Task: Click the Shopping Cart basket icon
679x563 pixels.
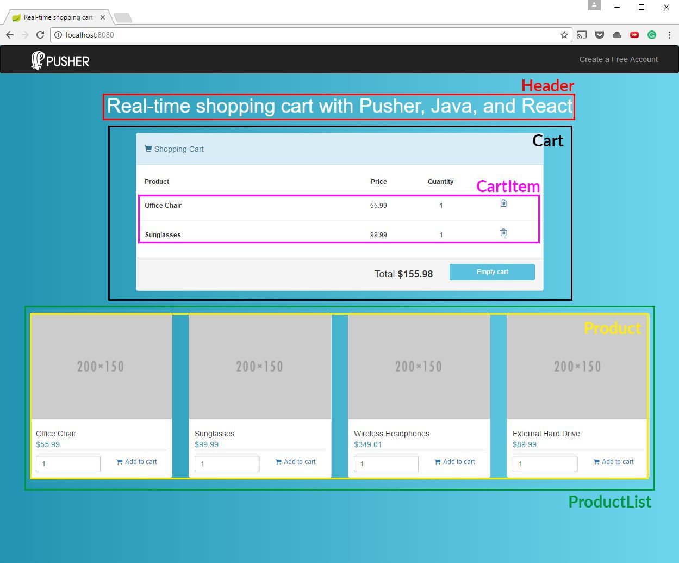Action: 147,148
